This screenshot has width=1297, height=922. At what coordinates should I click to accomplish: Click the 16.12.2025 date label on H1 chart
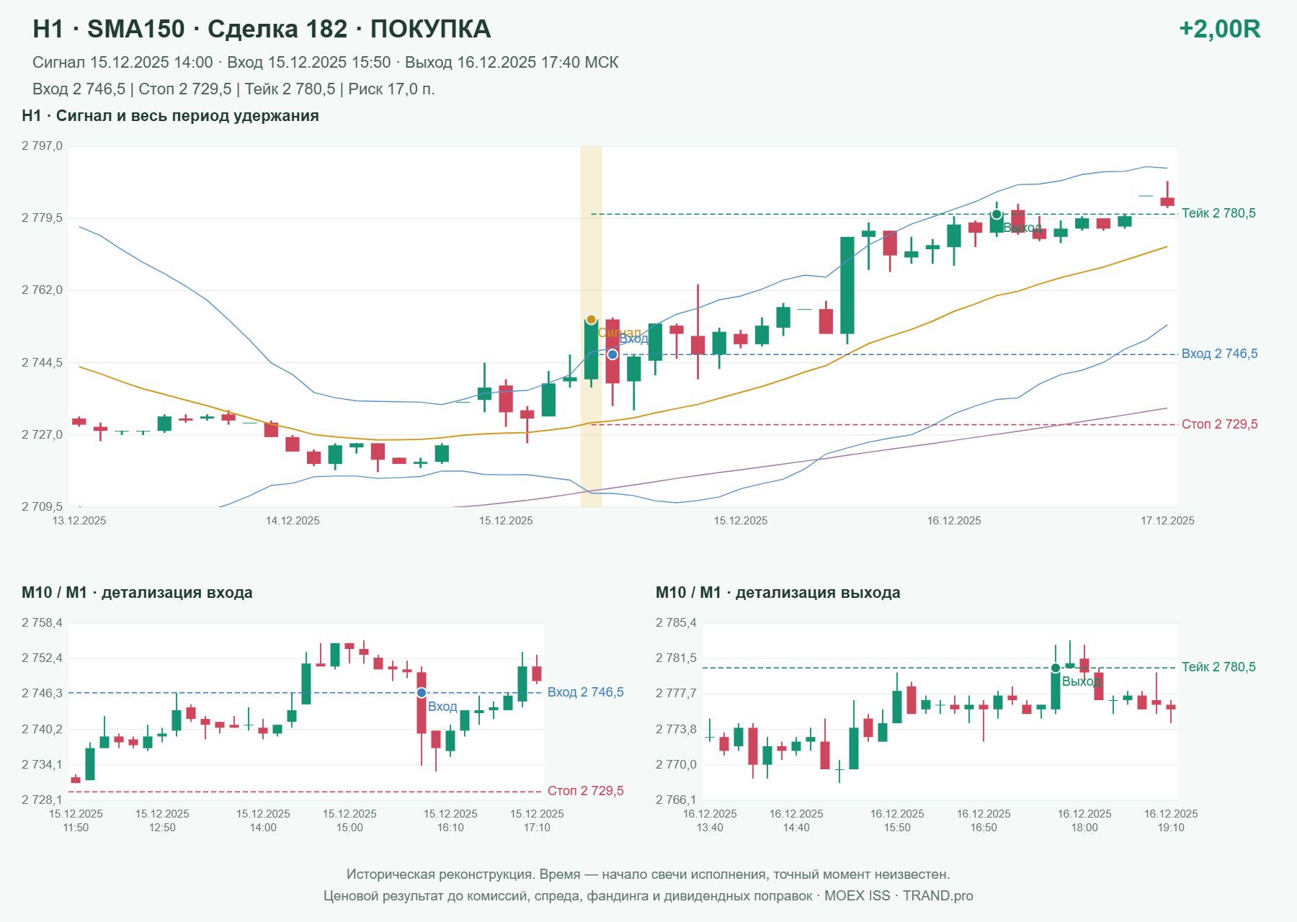point(954,521)
